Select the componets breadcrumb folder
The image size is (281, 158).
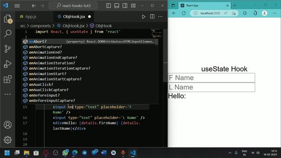tap(40, 26)
